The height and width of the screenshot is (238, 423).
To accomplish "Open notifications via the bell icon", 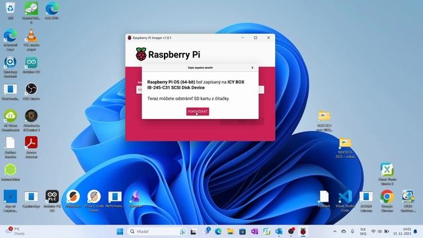I will click(x=416, y=231).
